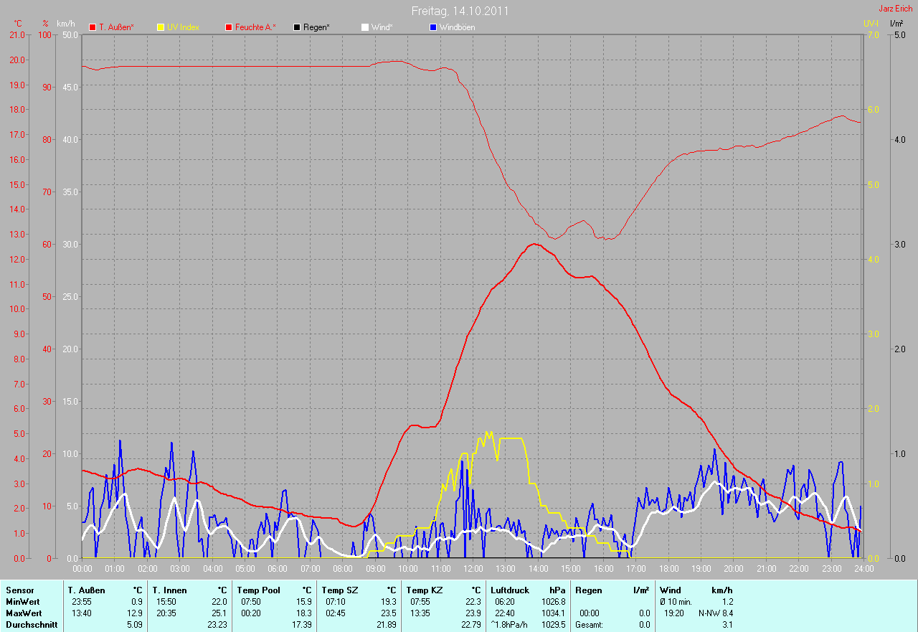The image size is (918, 632).
Task: Click the 'UV Index' legend label
Action: pyautogui.click(x=183, y=27)
